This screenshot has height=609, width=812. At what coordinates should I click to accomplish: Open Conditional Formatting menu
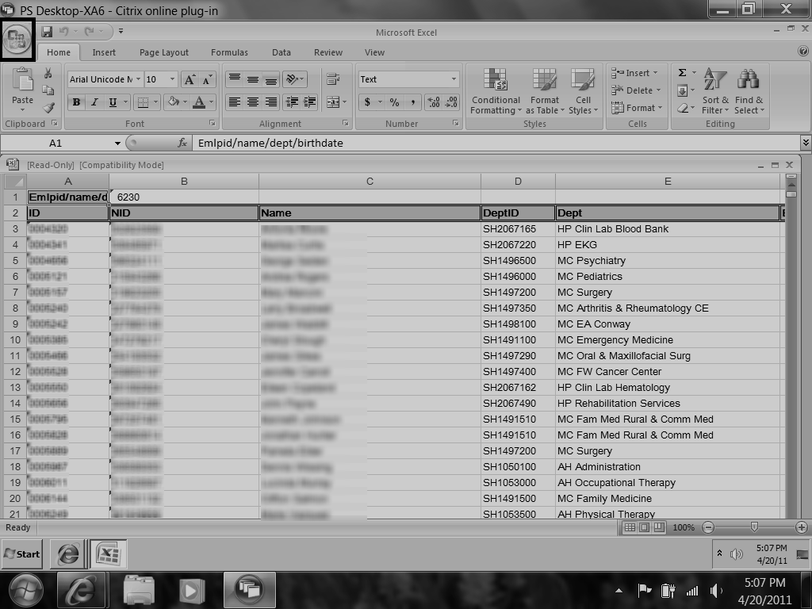tap(496, 91)
